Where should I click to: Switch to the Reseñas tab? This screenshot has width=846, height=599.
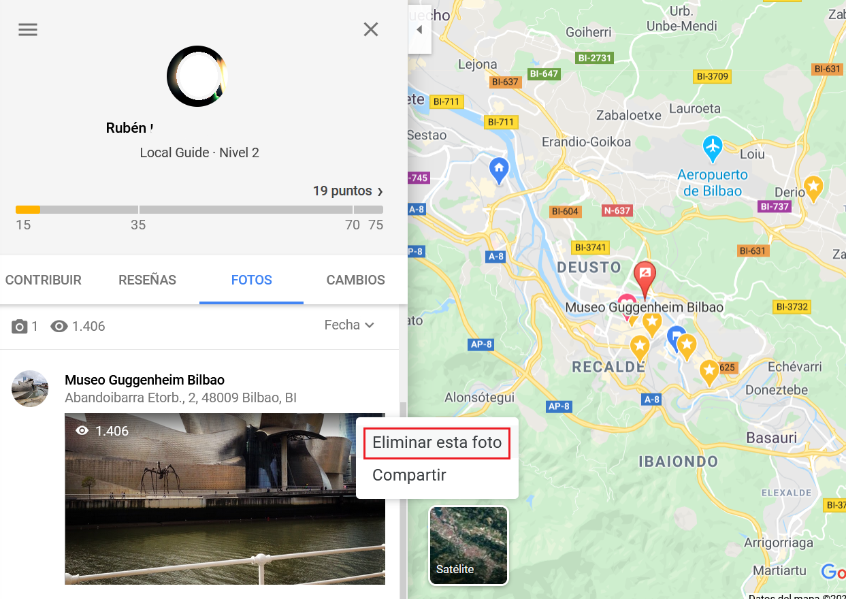147,280
